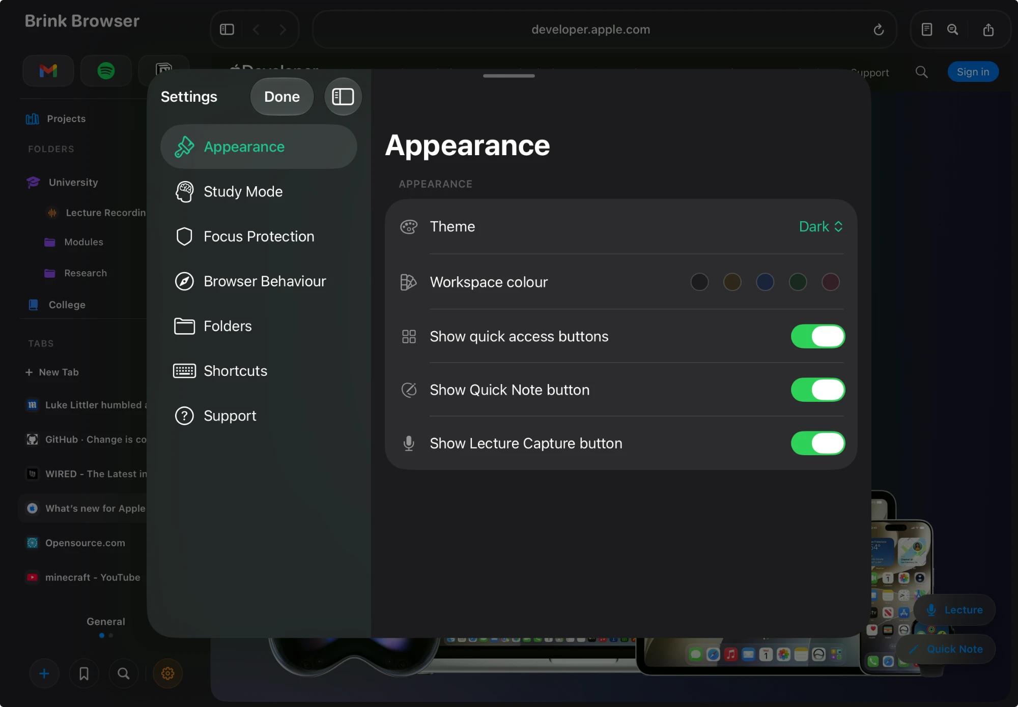Click the grid icon beside quick access buttons

tap(409, 336)
